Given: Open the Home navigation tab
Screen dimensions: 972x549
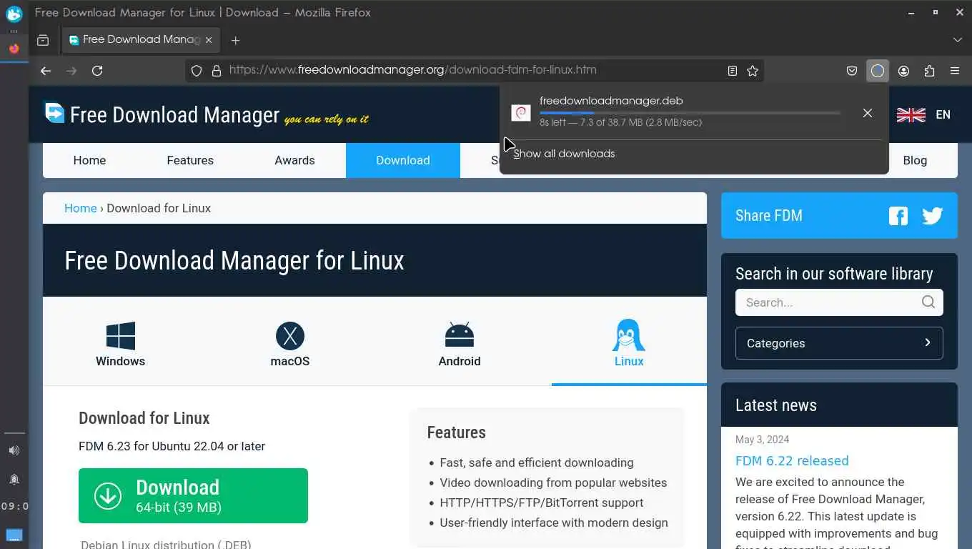Looking at the screenshot, I should click(x=89, y=160).
